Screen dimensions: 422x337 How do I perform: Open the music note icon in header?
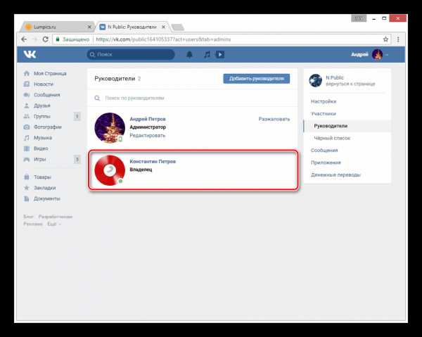(207, 55)
